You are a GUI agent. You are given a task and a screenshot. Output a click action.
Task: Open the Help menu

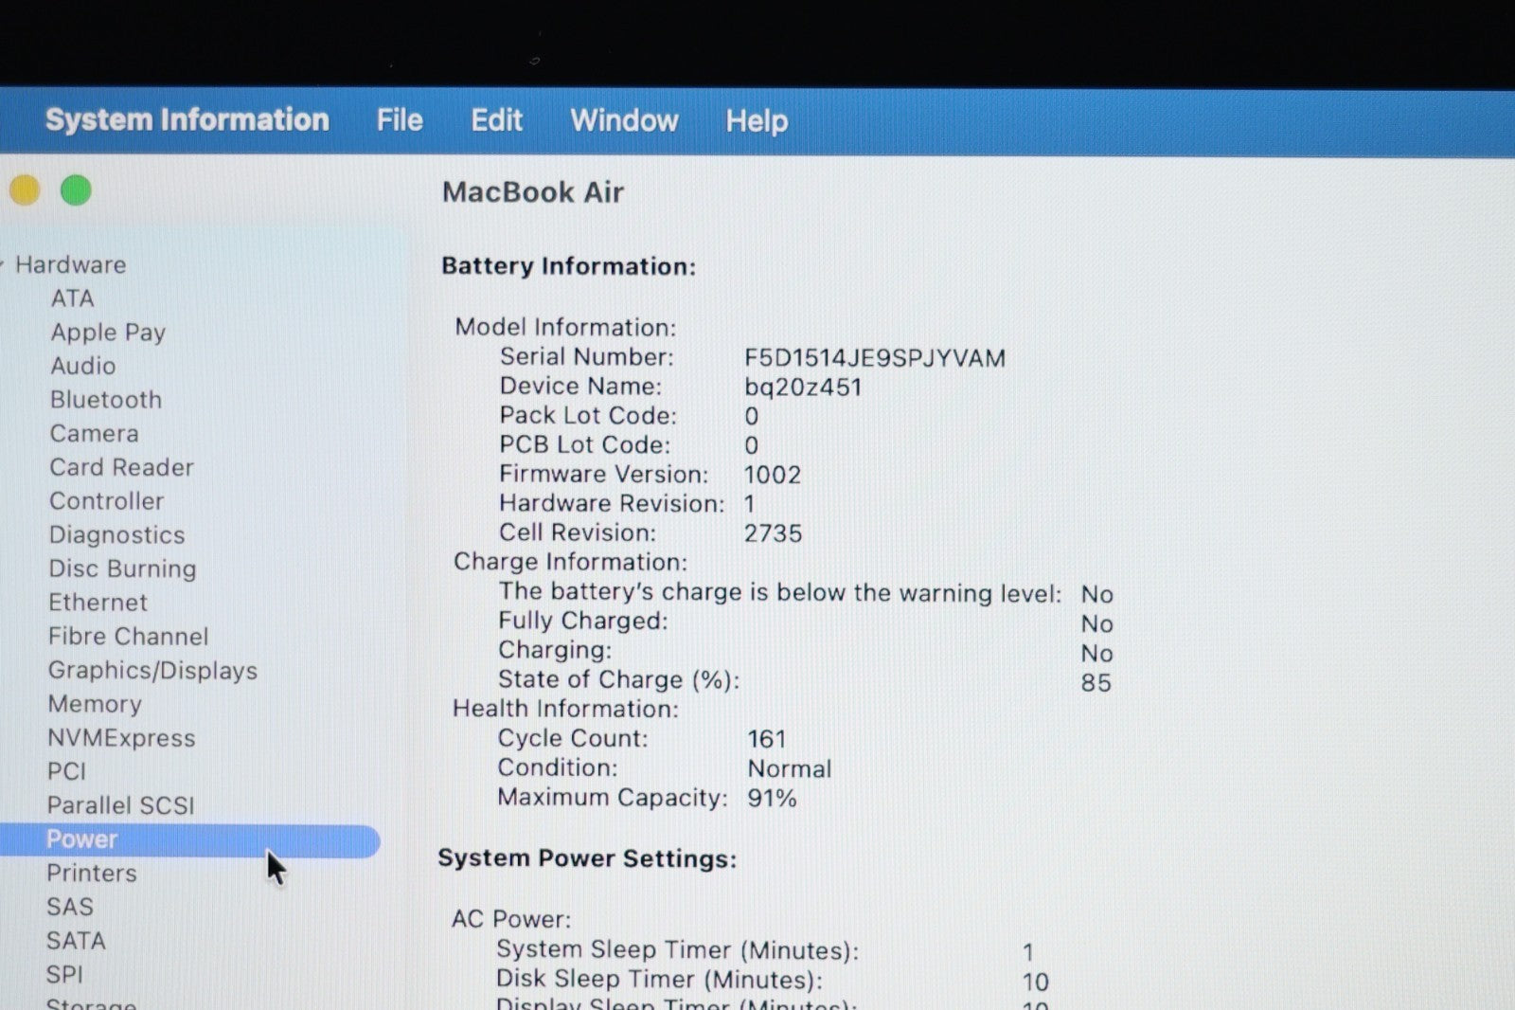757,121
